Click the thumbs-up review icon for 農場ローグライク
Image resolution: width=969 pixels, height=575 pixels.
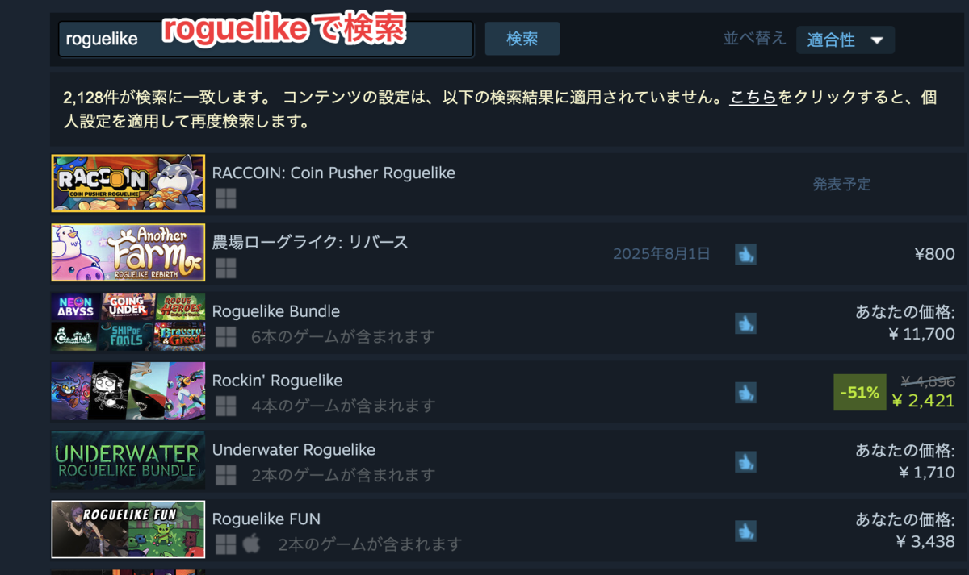click(745, 254)
